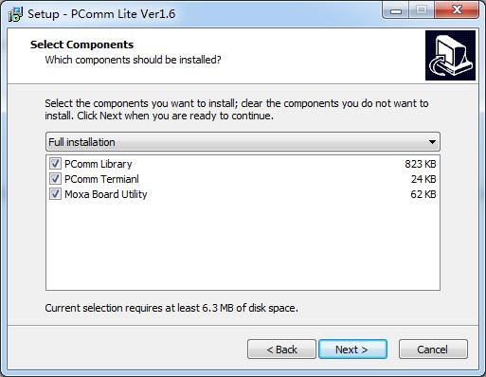Click the 62 KB size entry

(423, 194)
